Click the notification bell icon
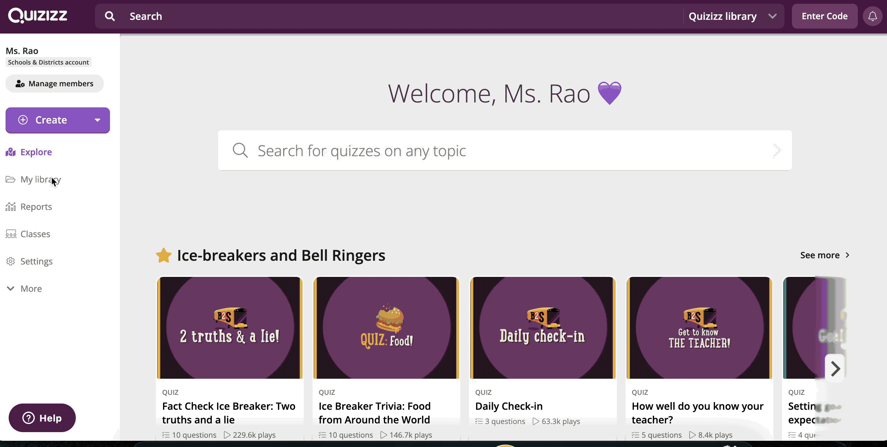Image resolution: width=887 pixels, height=447 pixels. (x=873, y=16)
